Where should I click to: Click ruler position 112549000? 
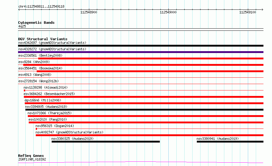[x=168, y=12]
